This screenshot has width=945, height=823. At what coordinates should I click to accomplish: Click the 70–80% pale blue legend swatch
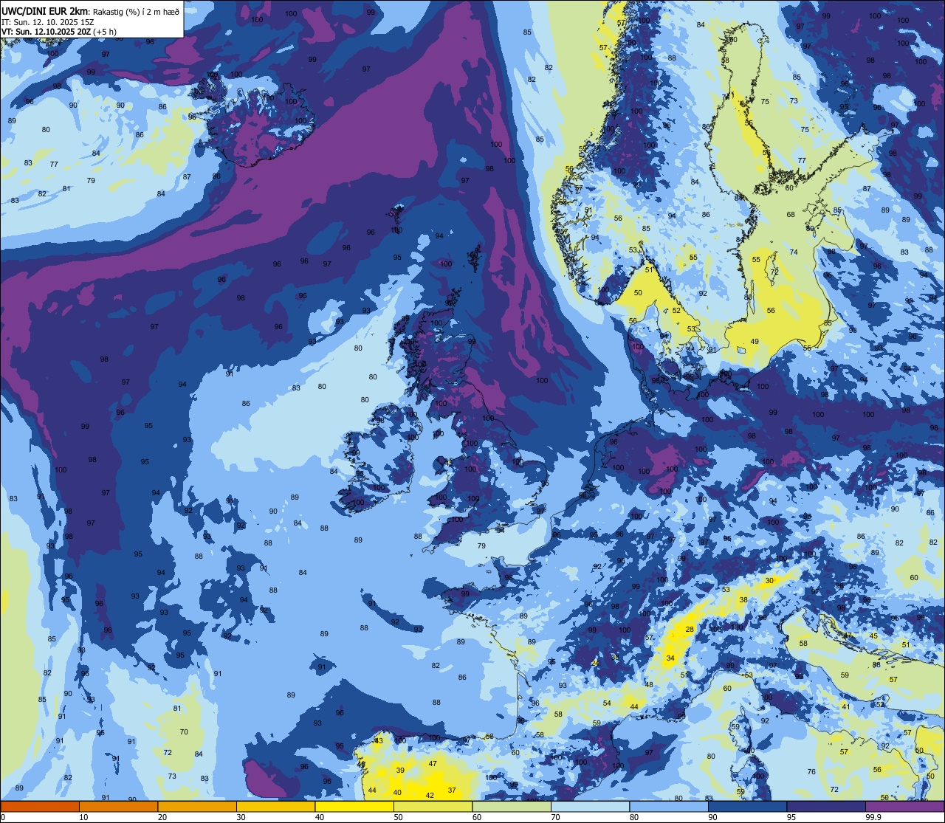[x=590, y=806]
